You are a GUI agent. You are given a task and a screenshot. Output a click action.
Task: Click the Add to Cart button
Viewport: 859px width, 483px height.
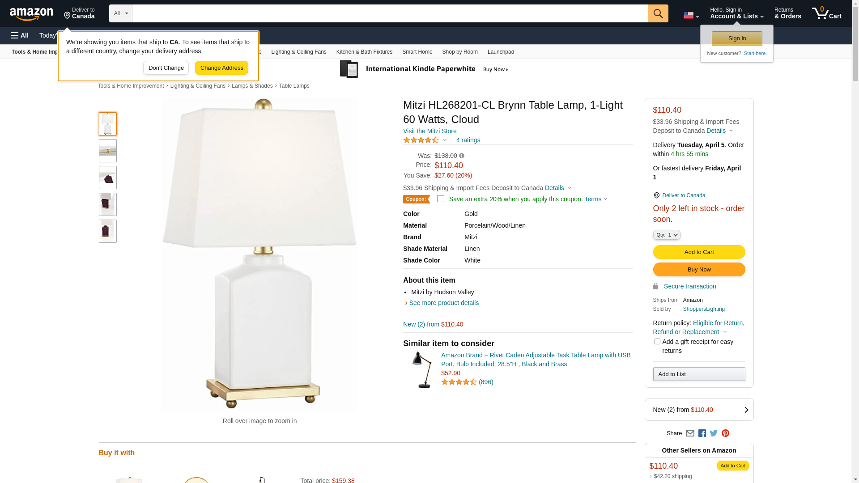click(699, 252)
